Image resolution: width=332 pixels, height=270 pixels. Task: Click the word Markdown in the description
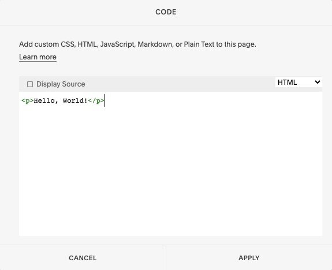click(x=155, y=44)
